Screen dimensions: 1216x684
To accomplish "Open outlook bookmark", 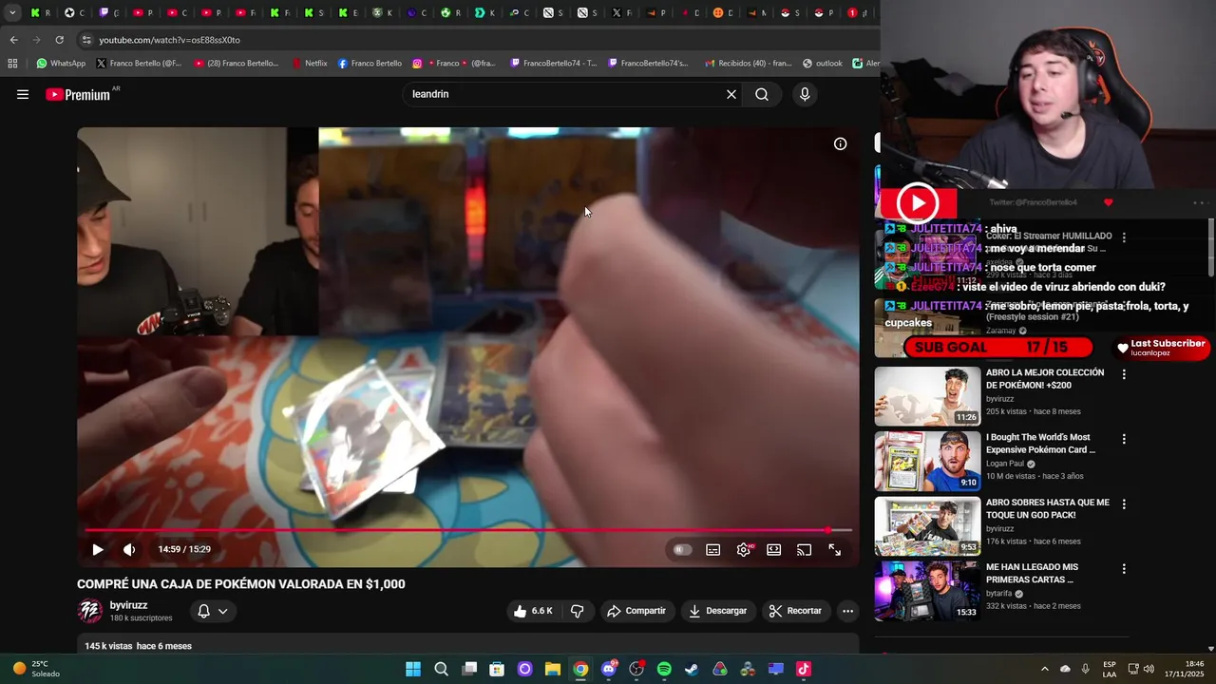I will pos(822,64).
